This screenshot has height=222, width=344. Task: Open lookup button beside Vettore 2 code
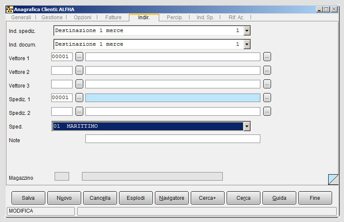[79, 70]
